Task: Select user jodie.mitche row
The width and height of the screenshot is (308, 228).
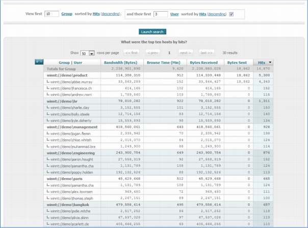Action: click(158, 211)
